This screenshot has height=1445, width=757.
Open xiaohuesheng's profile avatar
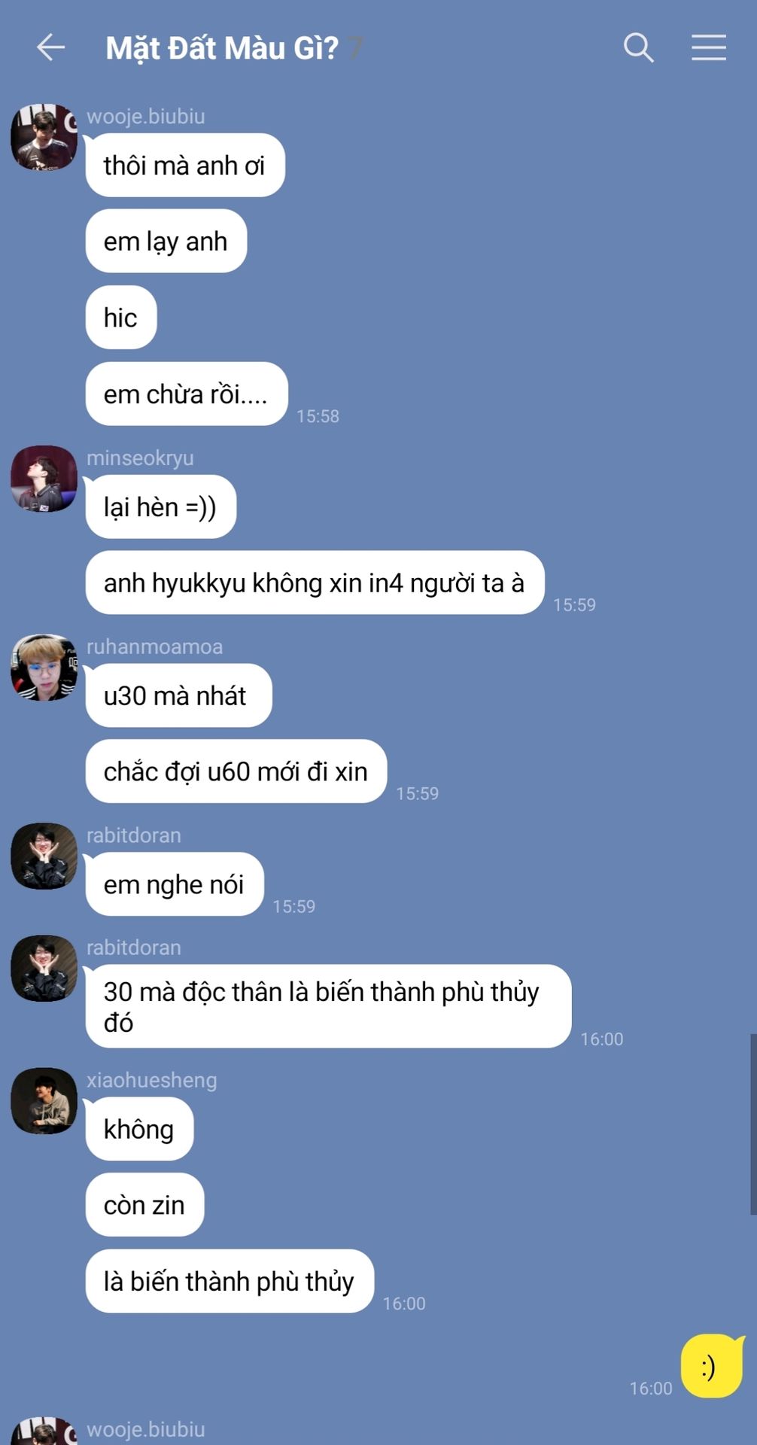44,1101
